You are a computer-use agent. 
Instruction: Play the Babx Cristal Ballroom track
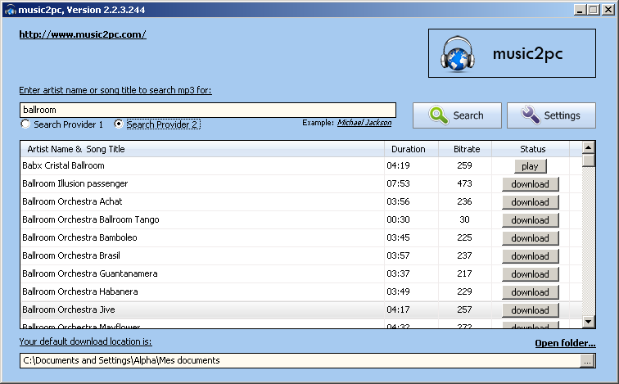[531, 166]
